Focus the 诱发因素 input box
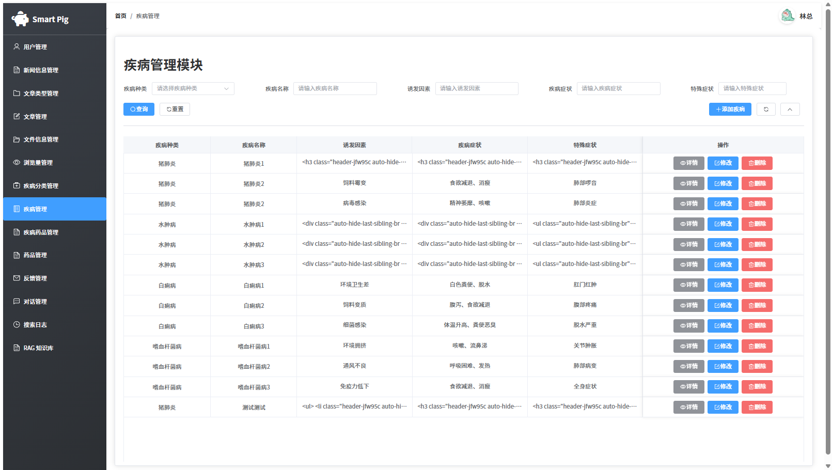 [x=477, y=88]
